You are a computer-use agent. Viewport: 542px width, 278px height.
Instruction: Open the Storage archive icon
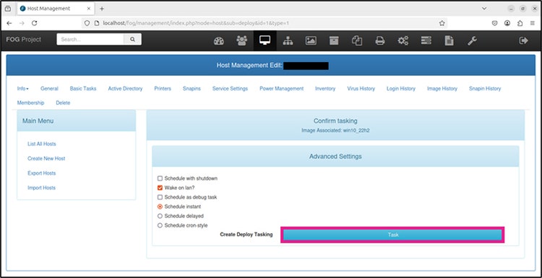334,40
